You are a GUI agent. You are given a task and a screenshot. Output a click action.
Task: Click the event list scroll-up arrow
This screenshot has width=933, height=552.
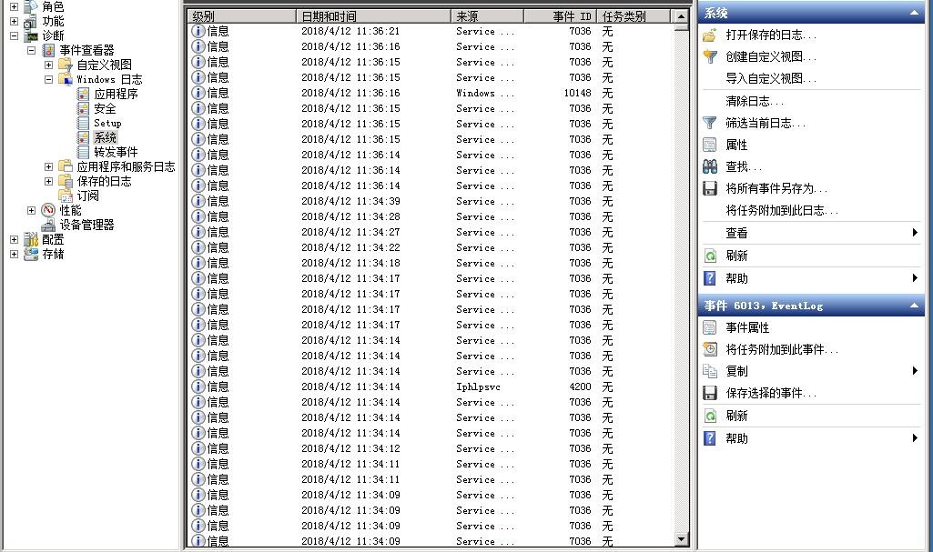[681, 16]
